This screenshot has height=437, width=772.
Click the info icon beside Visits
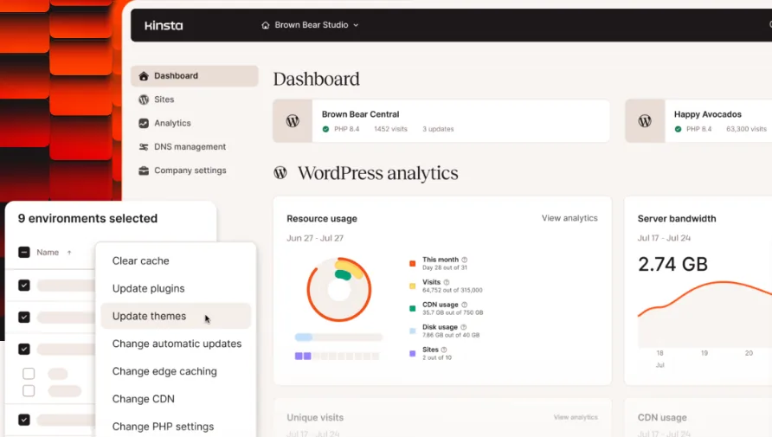pos(447,282)
